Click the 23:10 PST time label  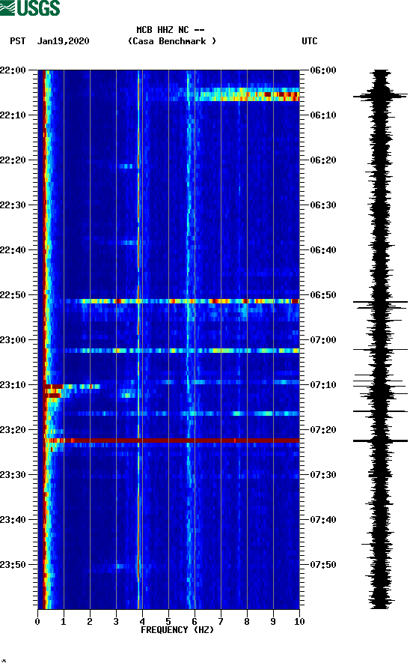pos(13,385)
